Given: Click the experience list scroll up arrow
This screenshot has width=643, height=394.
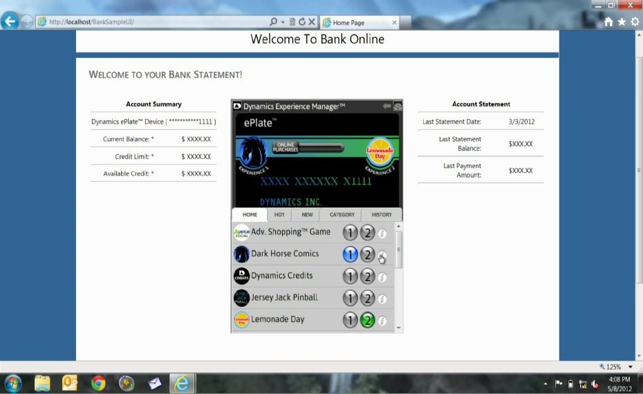Looking at the screenshot, I should [x=399, y=226].
